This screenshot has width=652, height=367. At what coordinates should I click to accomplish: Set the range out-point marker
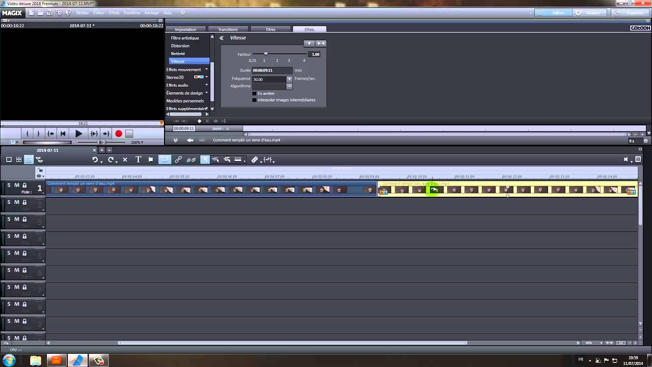tap(38, 134)
